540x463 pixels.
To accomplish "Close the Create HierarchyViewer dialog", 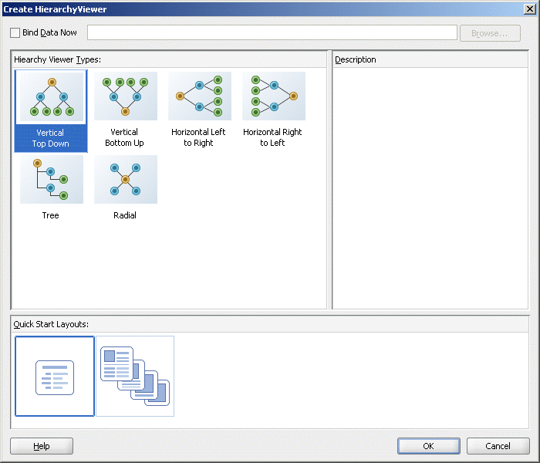I will pos(529,9).
